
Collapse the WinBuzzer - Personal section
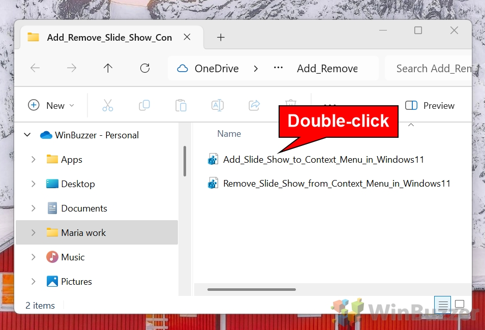point(27,135)
